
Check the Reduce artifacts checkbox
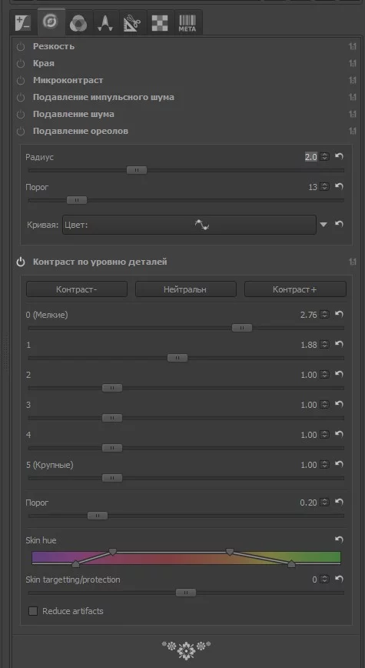(33, 611)
